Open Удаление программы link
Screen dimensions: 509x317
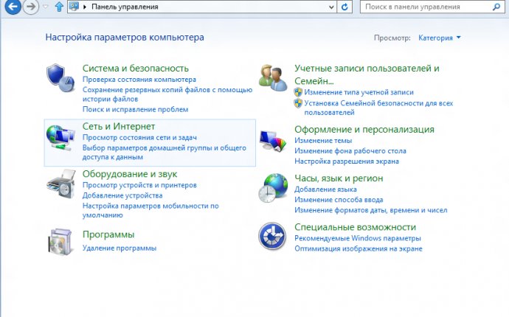120,248
